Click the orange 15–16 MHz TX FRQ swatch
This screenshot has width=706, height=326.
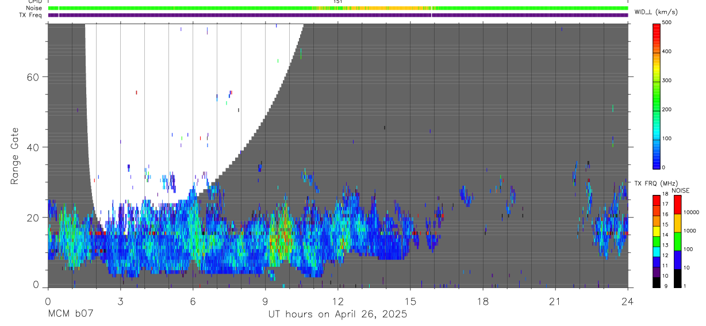[656, 220]
